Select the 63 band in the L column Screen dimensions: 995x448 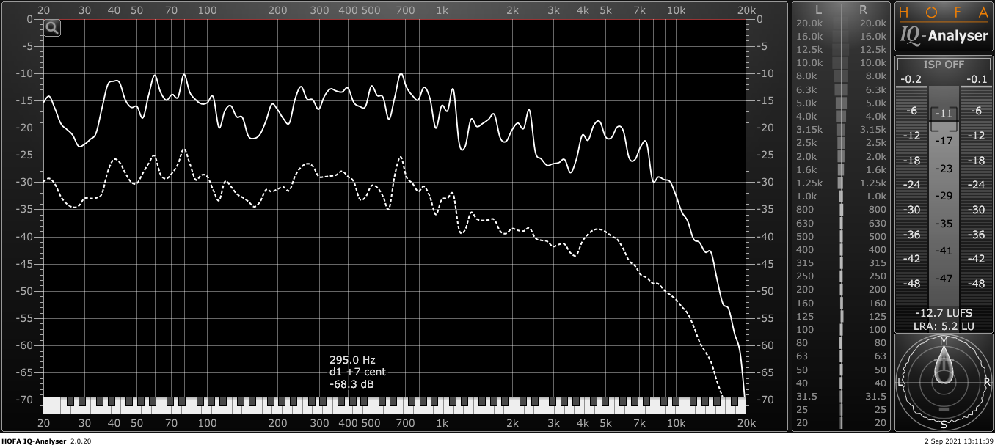(803, 356)
